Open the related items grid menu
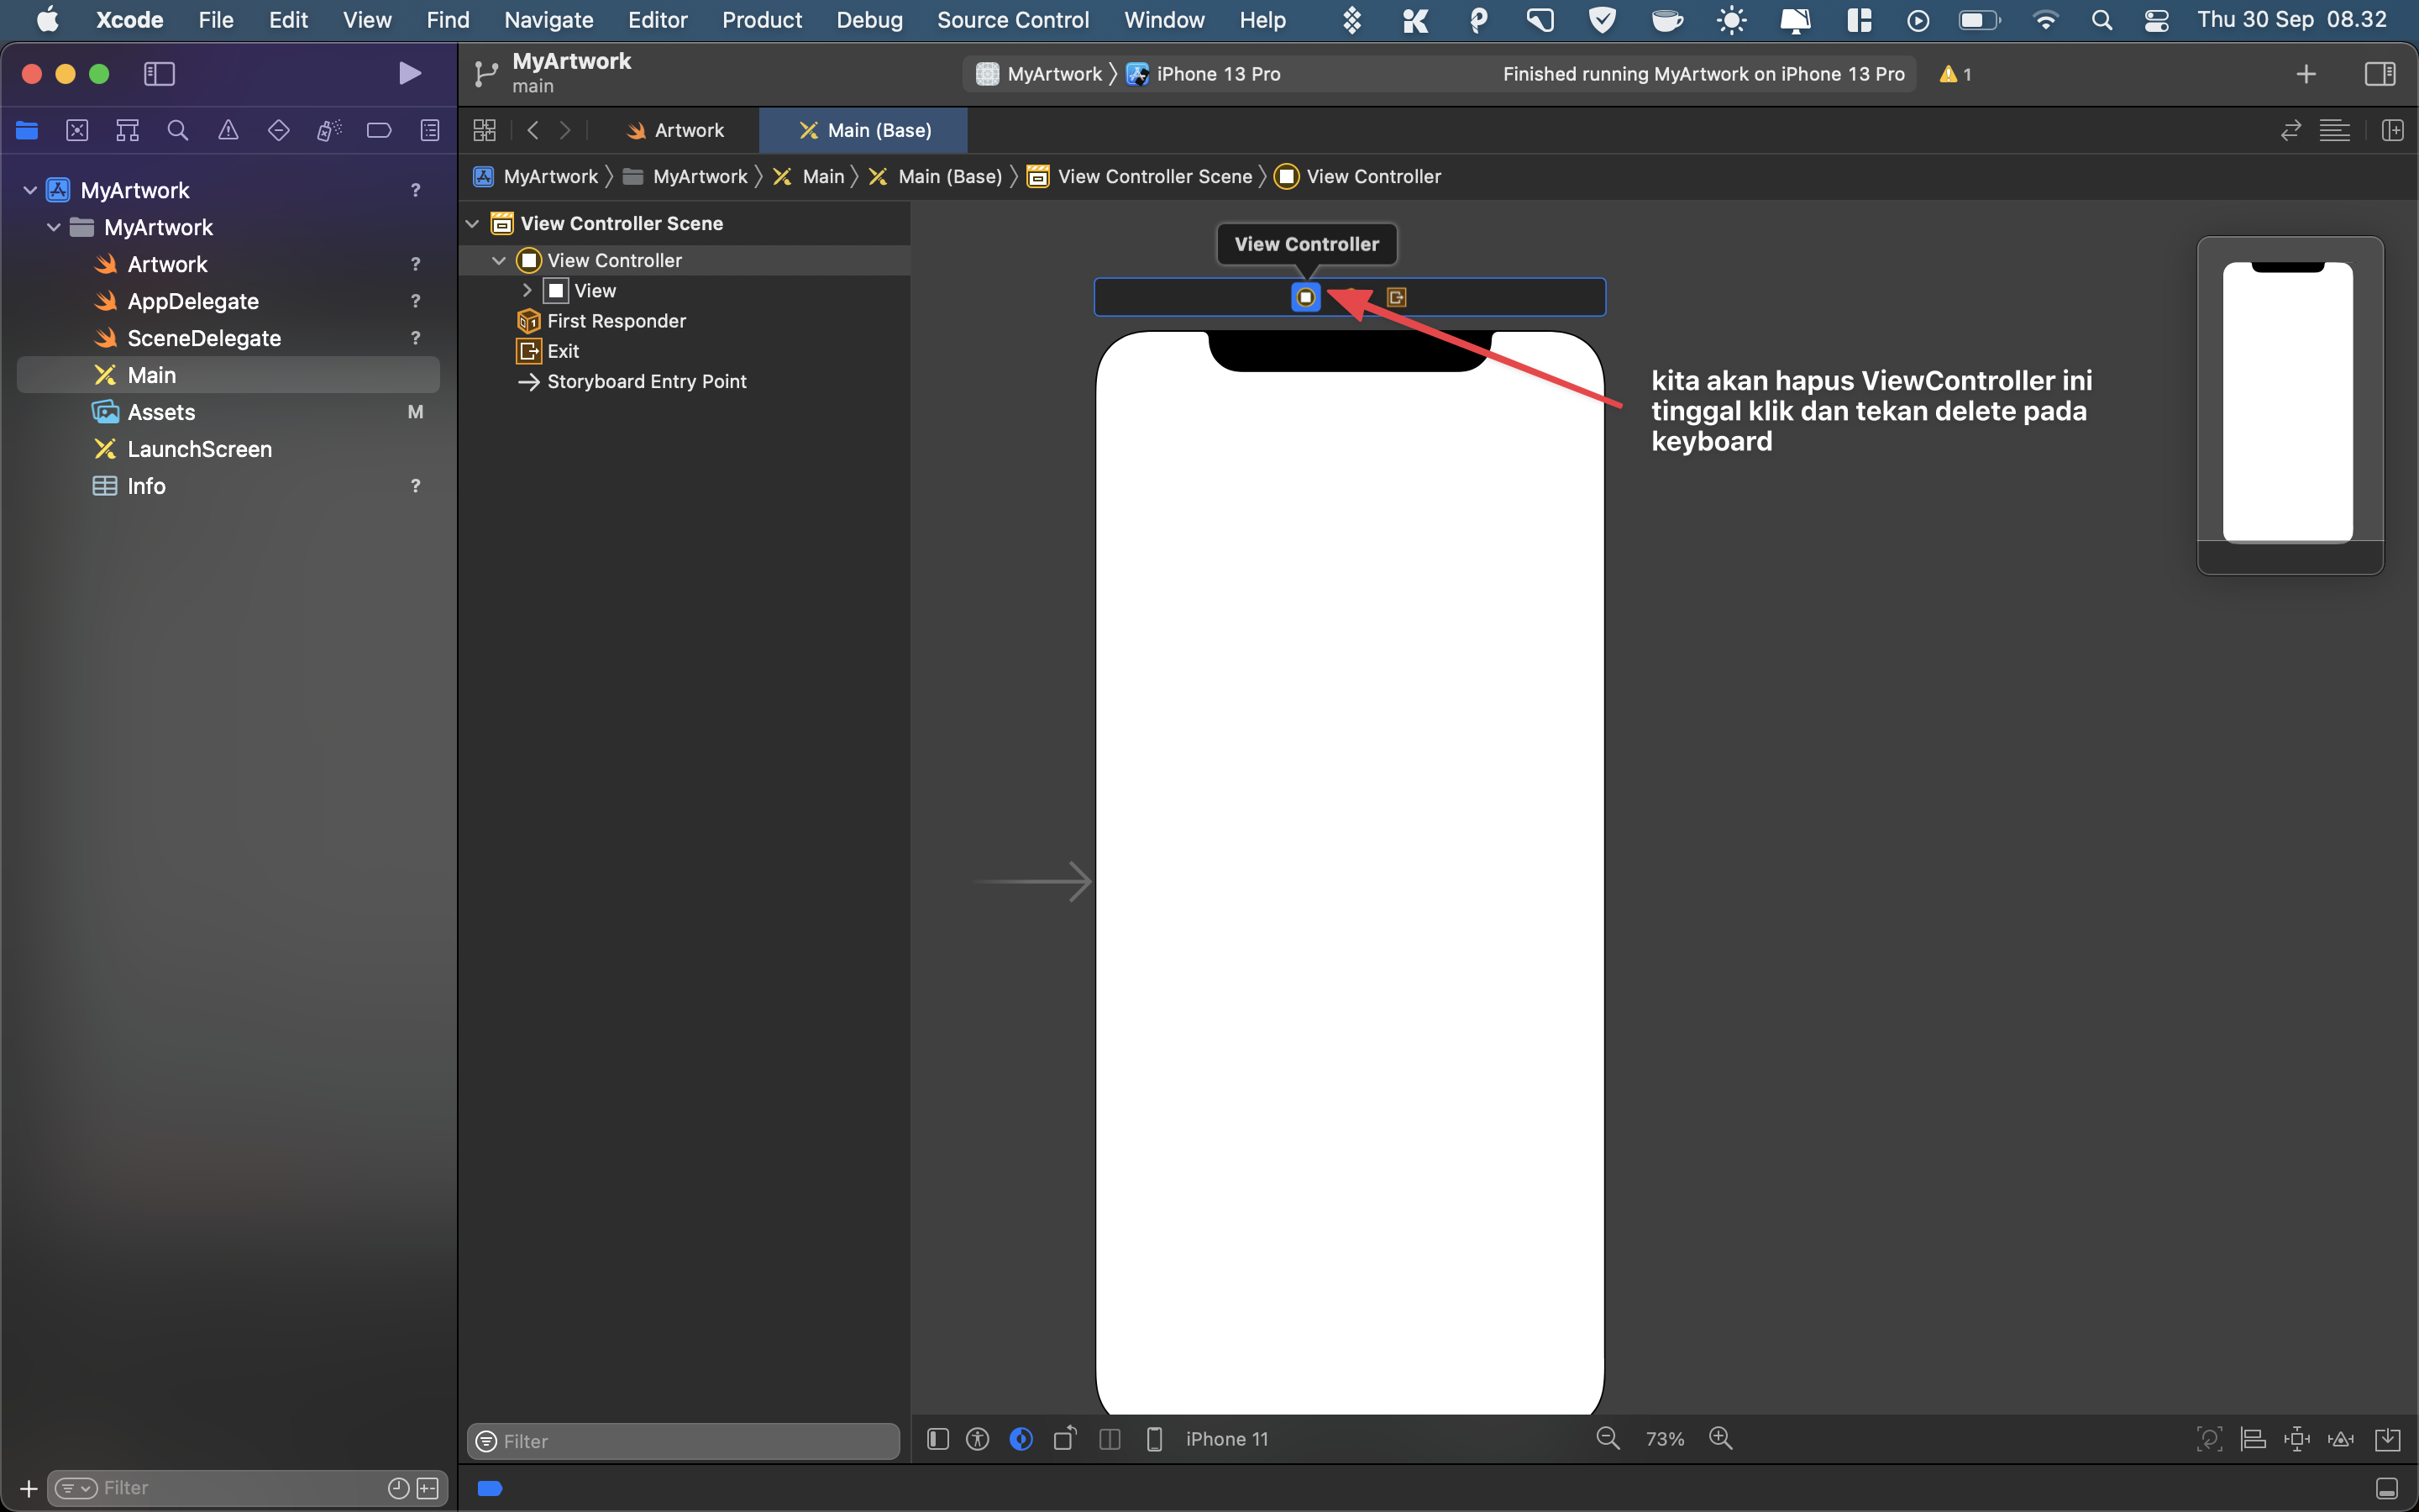 pyautogui.click(x=485, y=130)
